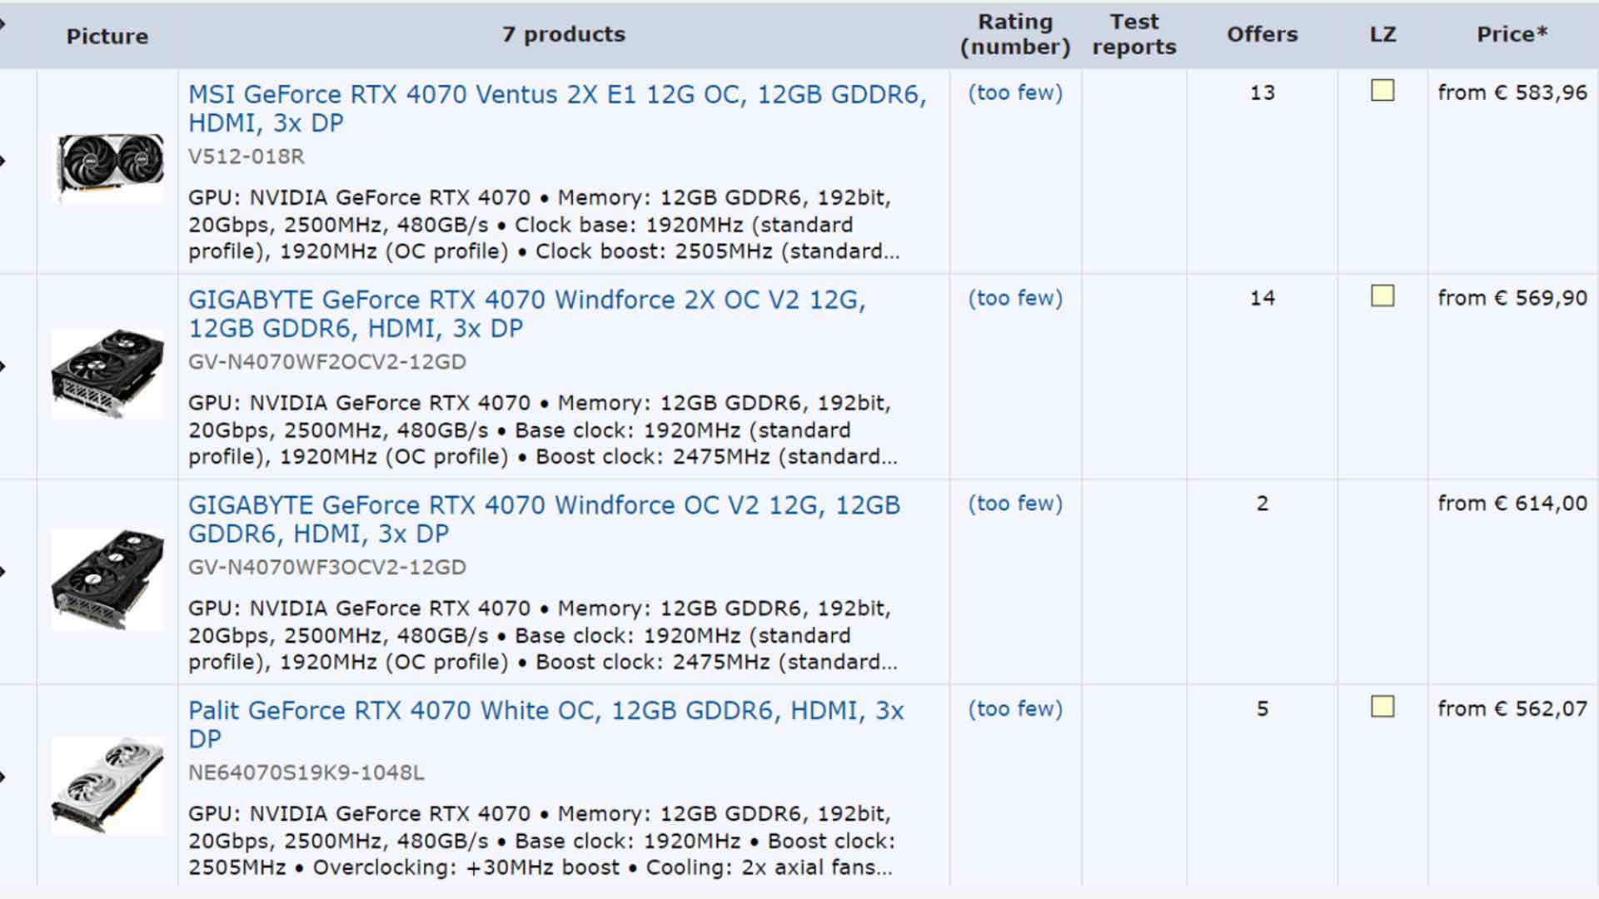Click the rating '(too few)' for GIGABYTE Windforce 2X OC
This screenshot has width=1599, height=899.
tap(1015, 298)
